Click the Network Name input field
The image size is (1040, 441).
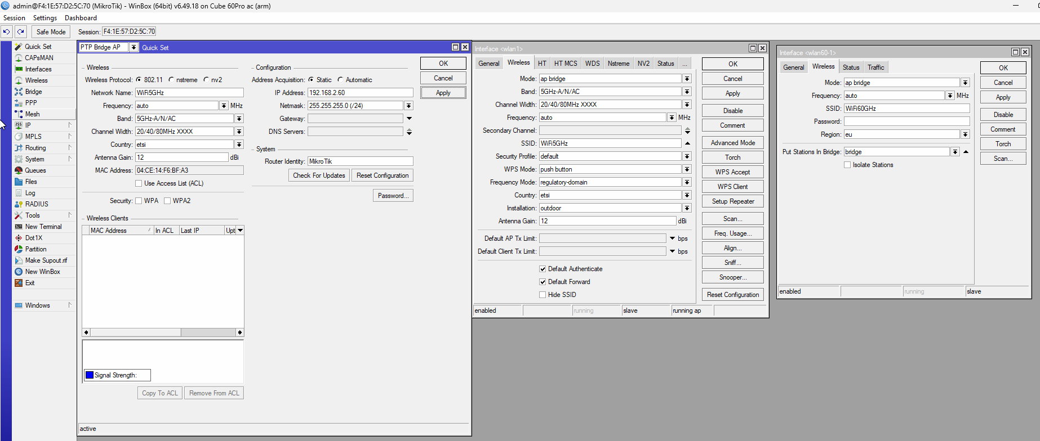point(189,93)
